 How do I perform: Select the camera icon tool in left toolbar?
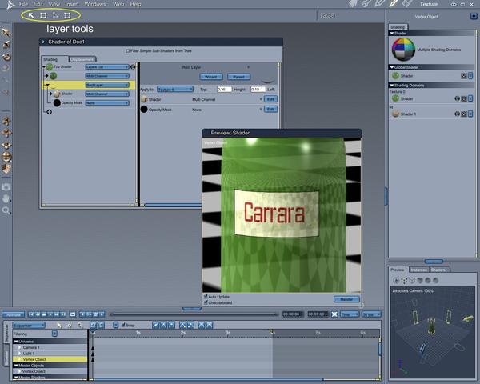[6, 186]
